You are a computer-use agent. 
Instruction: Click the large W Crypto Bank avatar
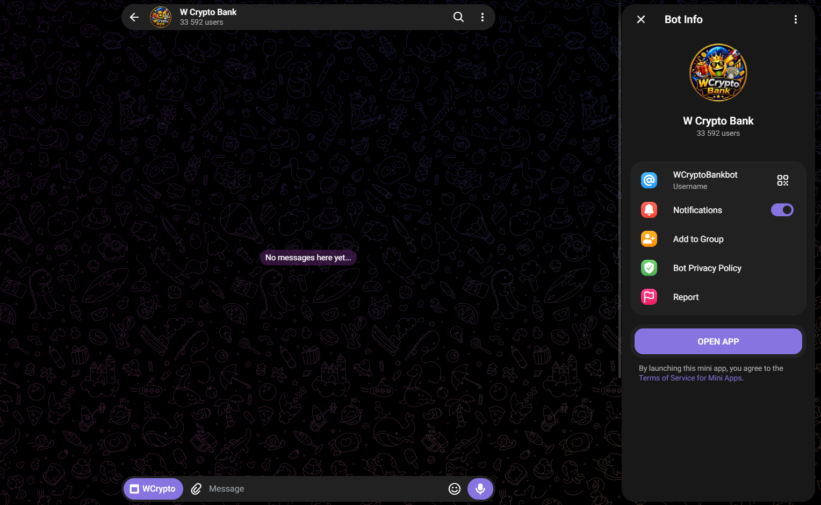pyautogui.click(x=718, y=72)
